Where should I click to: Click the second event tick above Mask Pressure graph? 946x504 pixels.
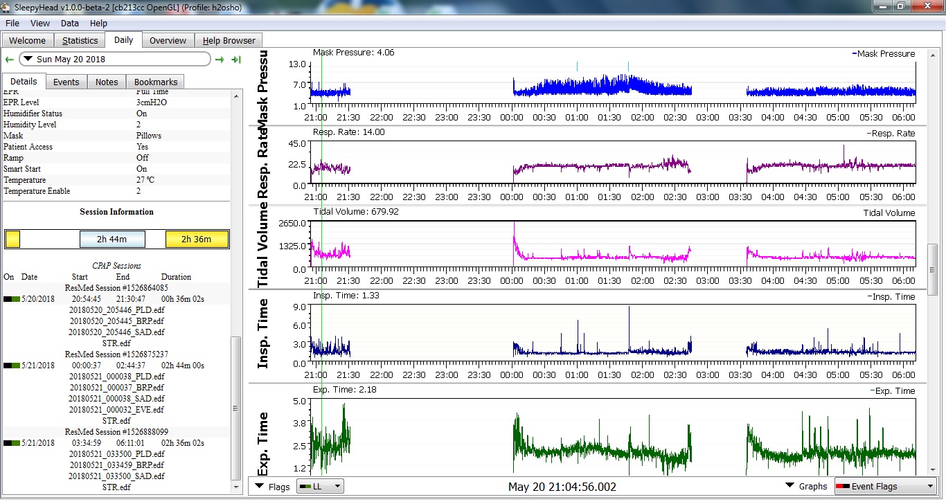coord(628,66)
